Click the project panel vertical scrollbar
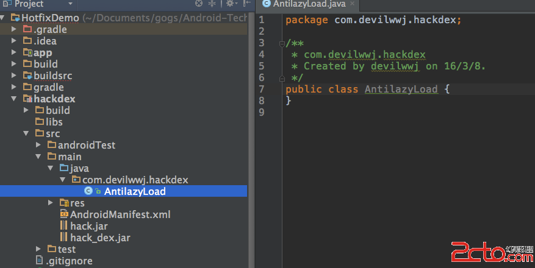The height and width of the screenshot is (268, 535). [x=251, y=140]
